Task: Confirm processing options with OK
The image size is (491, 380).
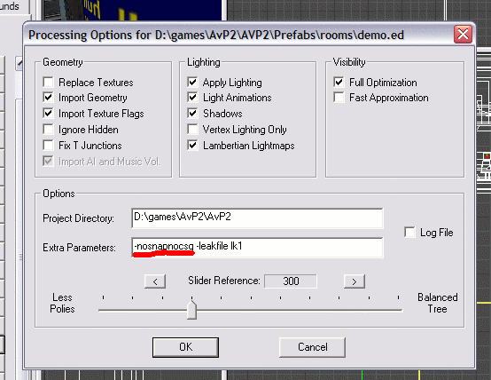Action: [186, 347]
